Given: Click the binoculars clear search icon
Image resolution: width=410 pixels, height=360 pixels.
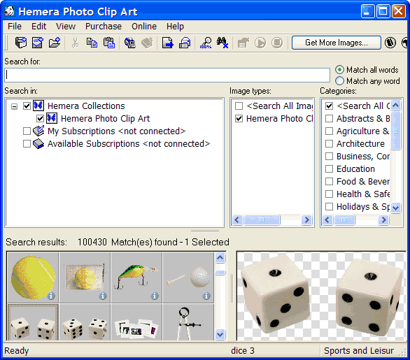Looking at the screenshot, I should (x=222, y=43).
